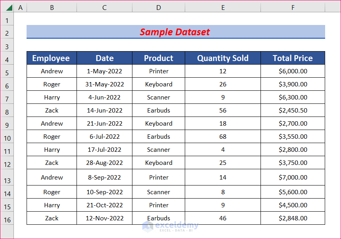Select the cell with date 21-Oct-2022

(104, 205)
